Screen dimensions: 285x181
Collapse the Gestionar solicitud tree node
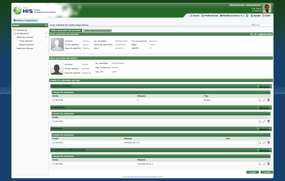point(46,37)
